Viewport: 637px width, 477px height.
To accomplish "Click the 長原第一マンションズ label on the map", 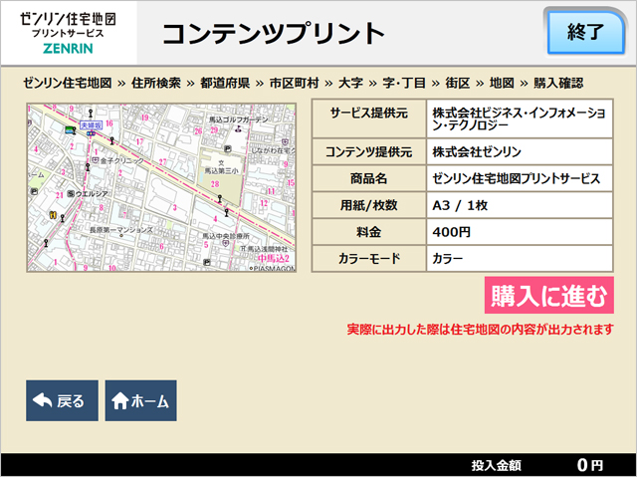I will tap(121, 230).
